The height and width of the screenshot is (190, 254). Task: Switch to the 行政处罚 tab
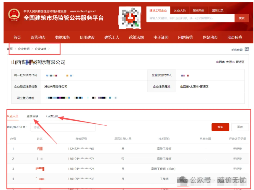[x=52, y=116]
